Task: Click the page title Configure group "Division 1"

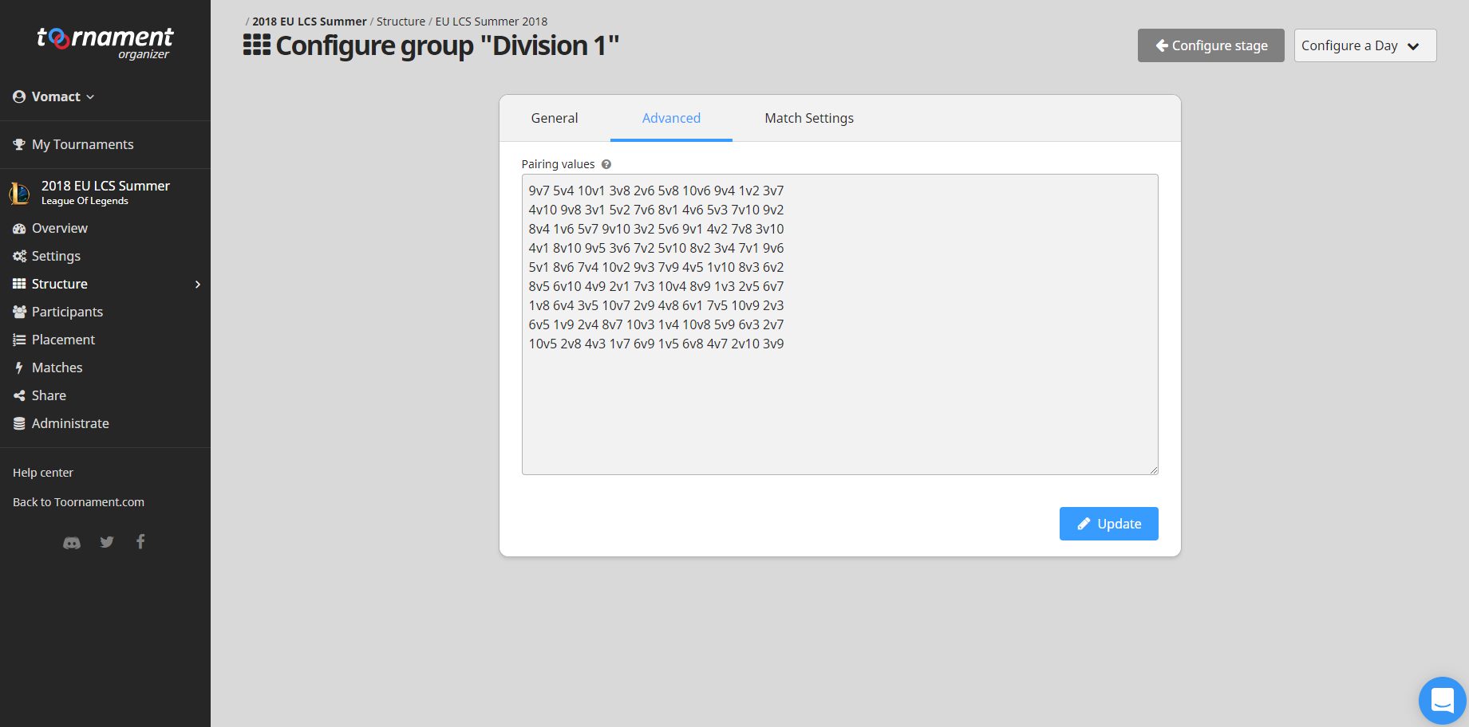Action: point(447,45)
